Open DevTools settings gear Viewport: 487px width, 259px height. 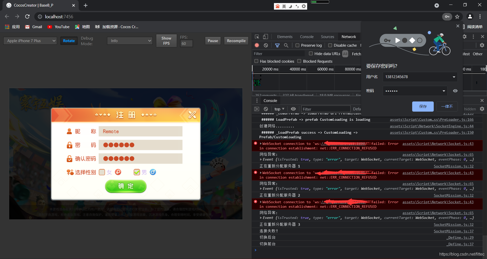464,37
